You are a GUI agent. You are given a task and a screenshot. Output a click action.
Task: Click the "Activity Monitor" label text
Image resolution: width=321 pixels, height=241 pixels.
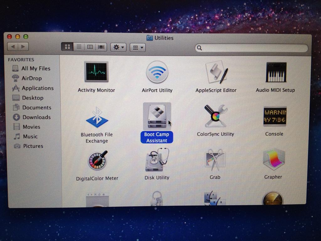point(96,90)
